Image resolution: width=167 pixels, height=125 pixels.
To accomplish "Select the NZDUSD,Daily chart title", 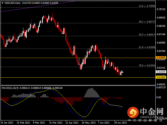I will (x=13, y=3).
